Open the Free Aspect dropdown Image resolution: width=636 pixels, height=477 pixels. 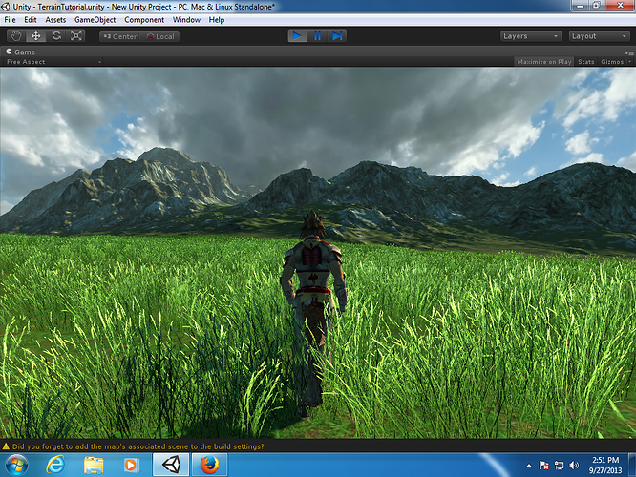(x=53, y=62)
